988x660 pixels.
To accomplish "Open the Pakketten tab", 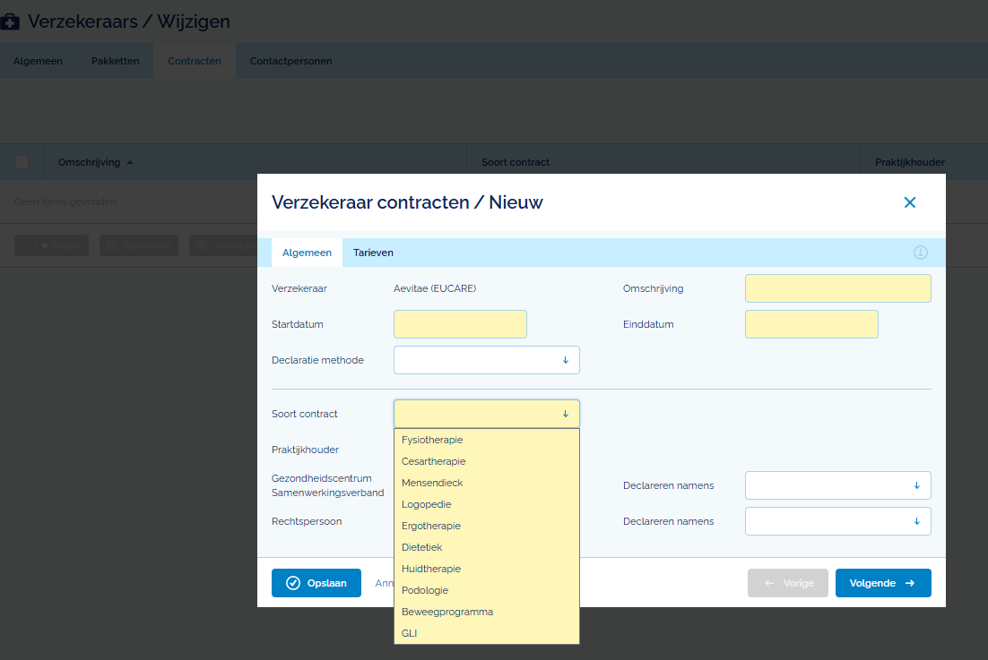I will 115,61.
